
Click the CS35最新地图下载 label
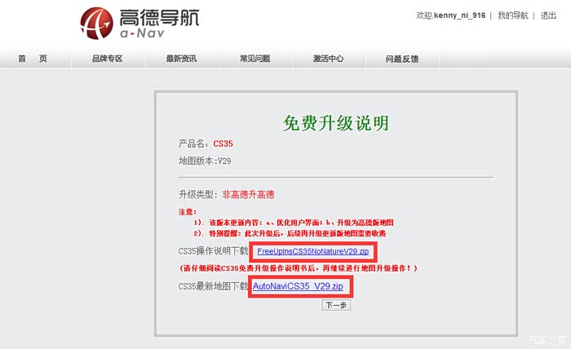[213, 286]
